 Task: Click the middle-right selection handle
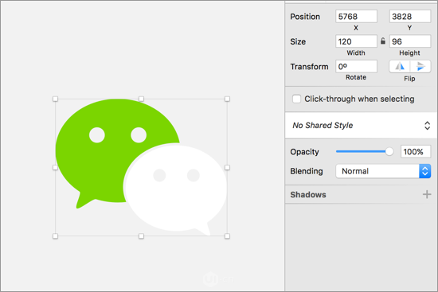tap(227, 168)
